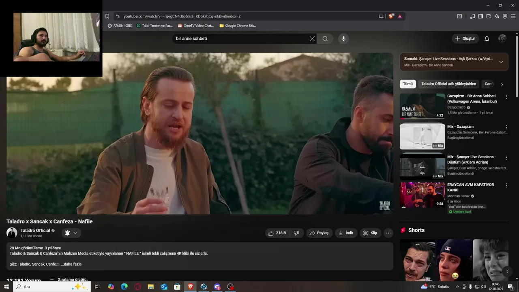The width and height of the screenshot is (519, 292).
Task: Click the Oluştur create button
Action: tap(465, 39)
